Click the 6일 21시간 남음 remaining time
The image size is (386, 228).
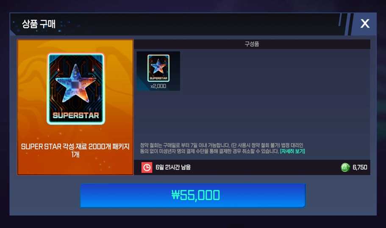click(x=173, y=167)
